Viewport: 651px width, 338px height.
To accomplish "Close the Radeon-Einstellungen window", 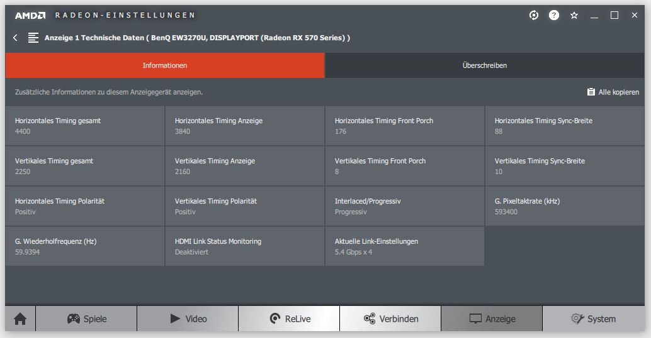I will click(635, 15).
